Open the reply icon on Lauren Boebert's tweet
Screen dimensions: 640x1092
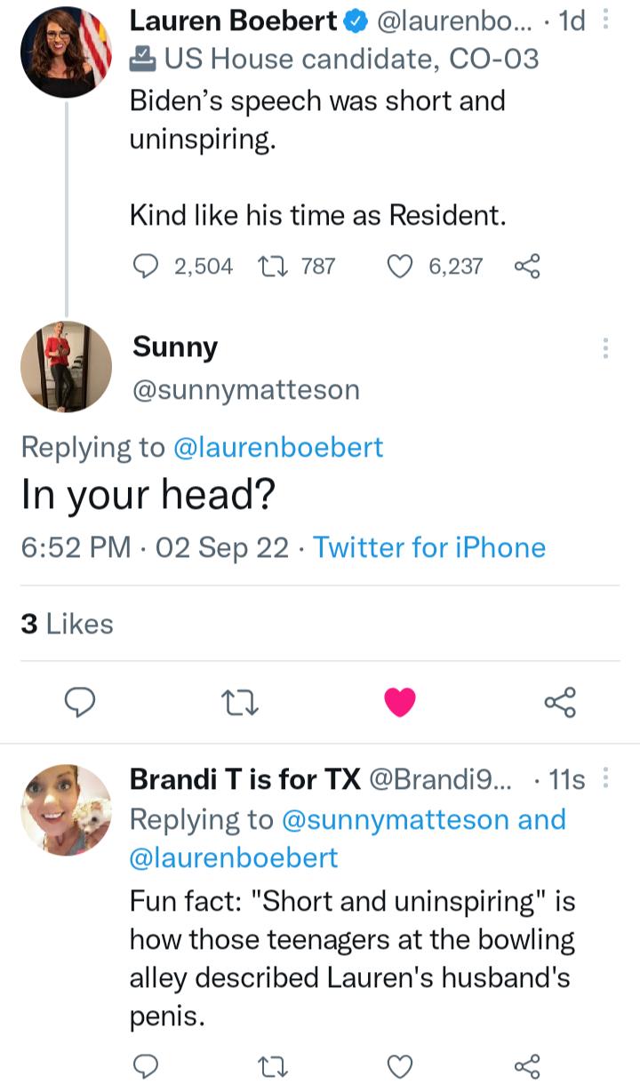click(144, 265)
